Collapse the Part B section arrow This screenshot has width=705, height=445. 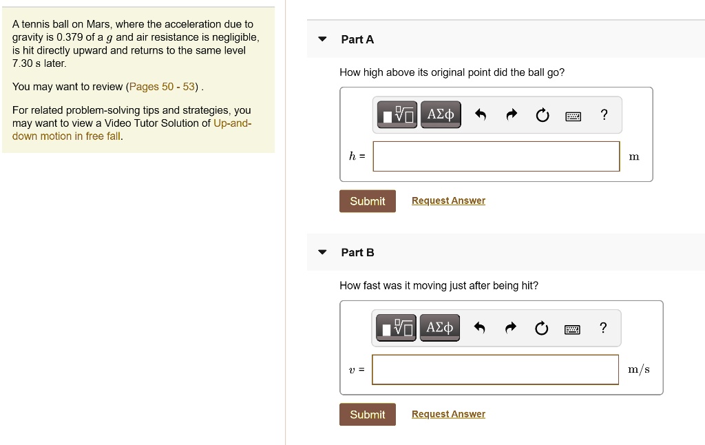[322, 252]
